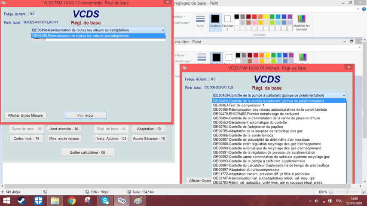The height and width of the screenshot is (206, 367).
Task: Select IDE00470 Premier remplissage de carburant
Action: click(x=279, y=114)
